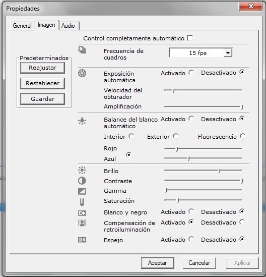Click the white balance sun icon

tap(82, 121)
